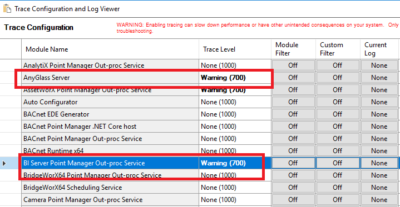Select Auto Configurator module name
This screenshot has width=400, height=207.
pyautogui.click(x=110, y=102)
